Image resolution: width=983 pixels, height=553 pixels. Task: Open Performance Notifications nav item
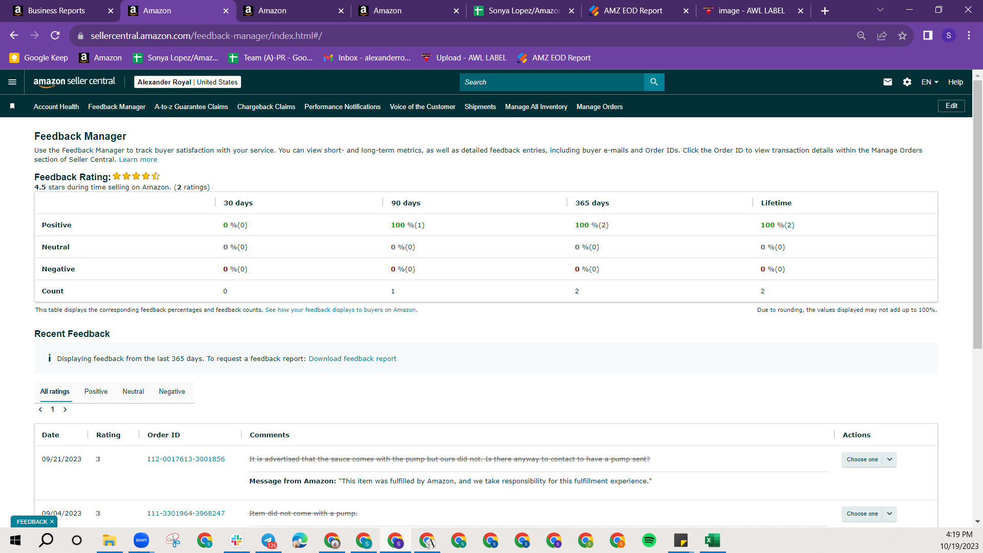point(343,107)
